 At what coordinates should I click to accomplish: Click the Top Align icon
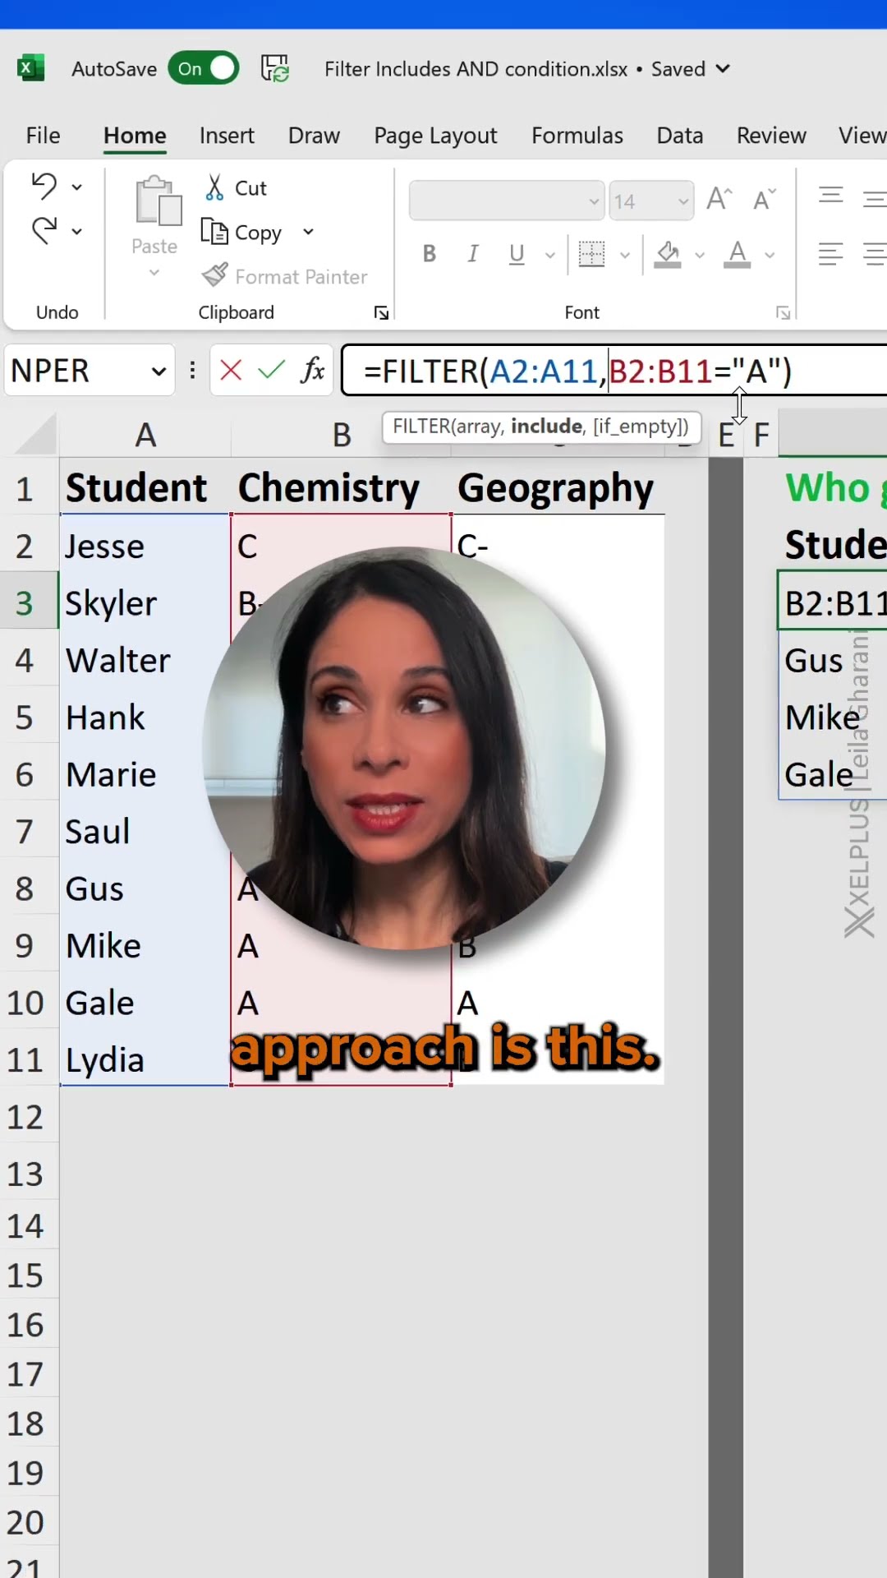tap(831, 195)
